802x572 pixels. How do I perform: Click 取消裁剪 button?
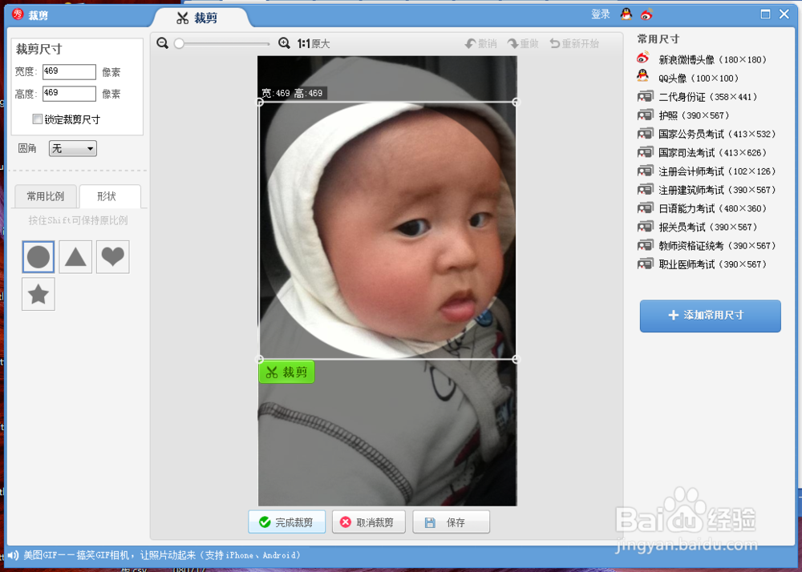pyautogui.click(x=369, y=522)
